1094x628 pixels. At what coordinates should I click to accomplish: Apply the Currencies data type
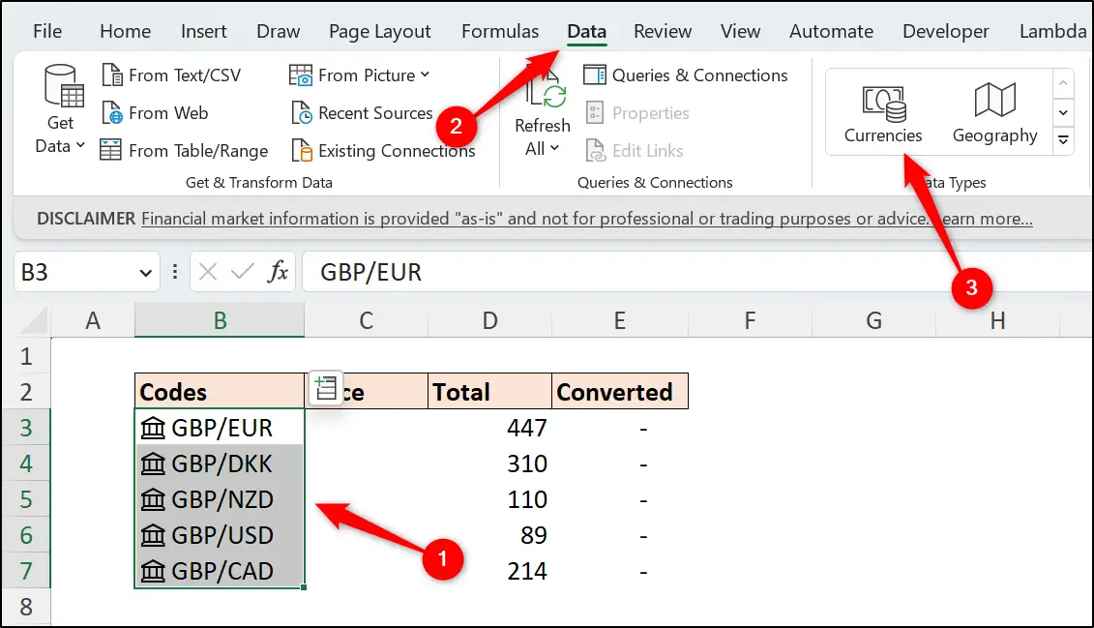[x=883, y=111]
